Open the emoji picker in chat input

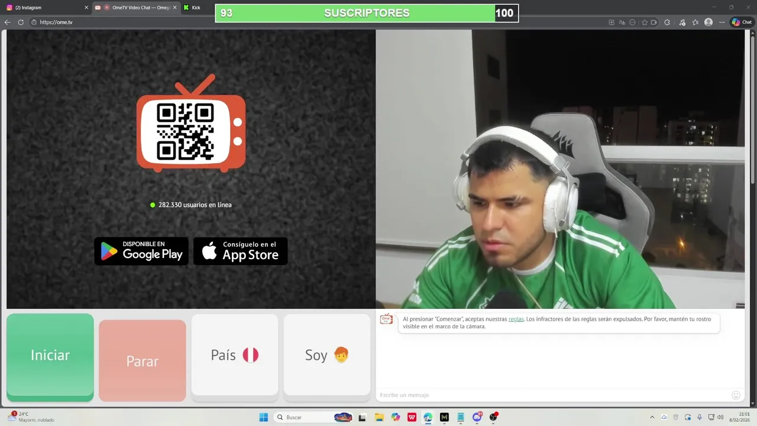point(736,395)
